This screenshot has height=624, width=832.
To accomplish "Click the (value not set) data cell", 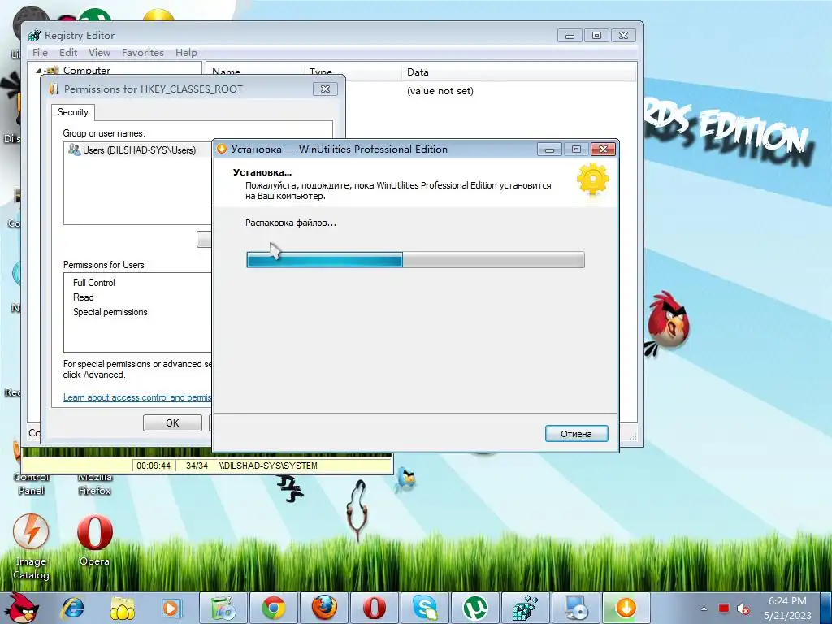I will coord(440,91).
